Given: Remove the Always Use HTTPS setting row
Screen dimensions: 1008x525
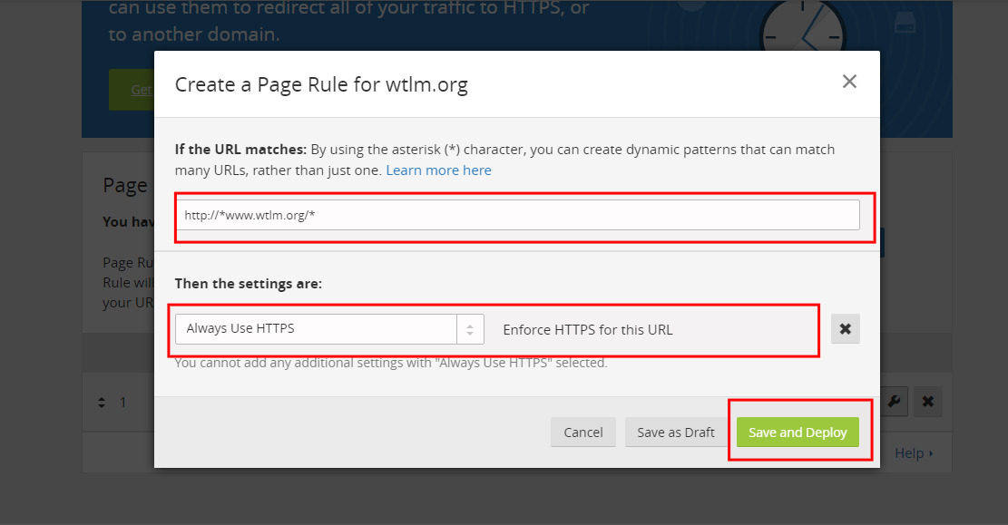Looking at the screenshot, I should 846,329.
